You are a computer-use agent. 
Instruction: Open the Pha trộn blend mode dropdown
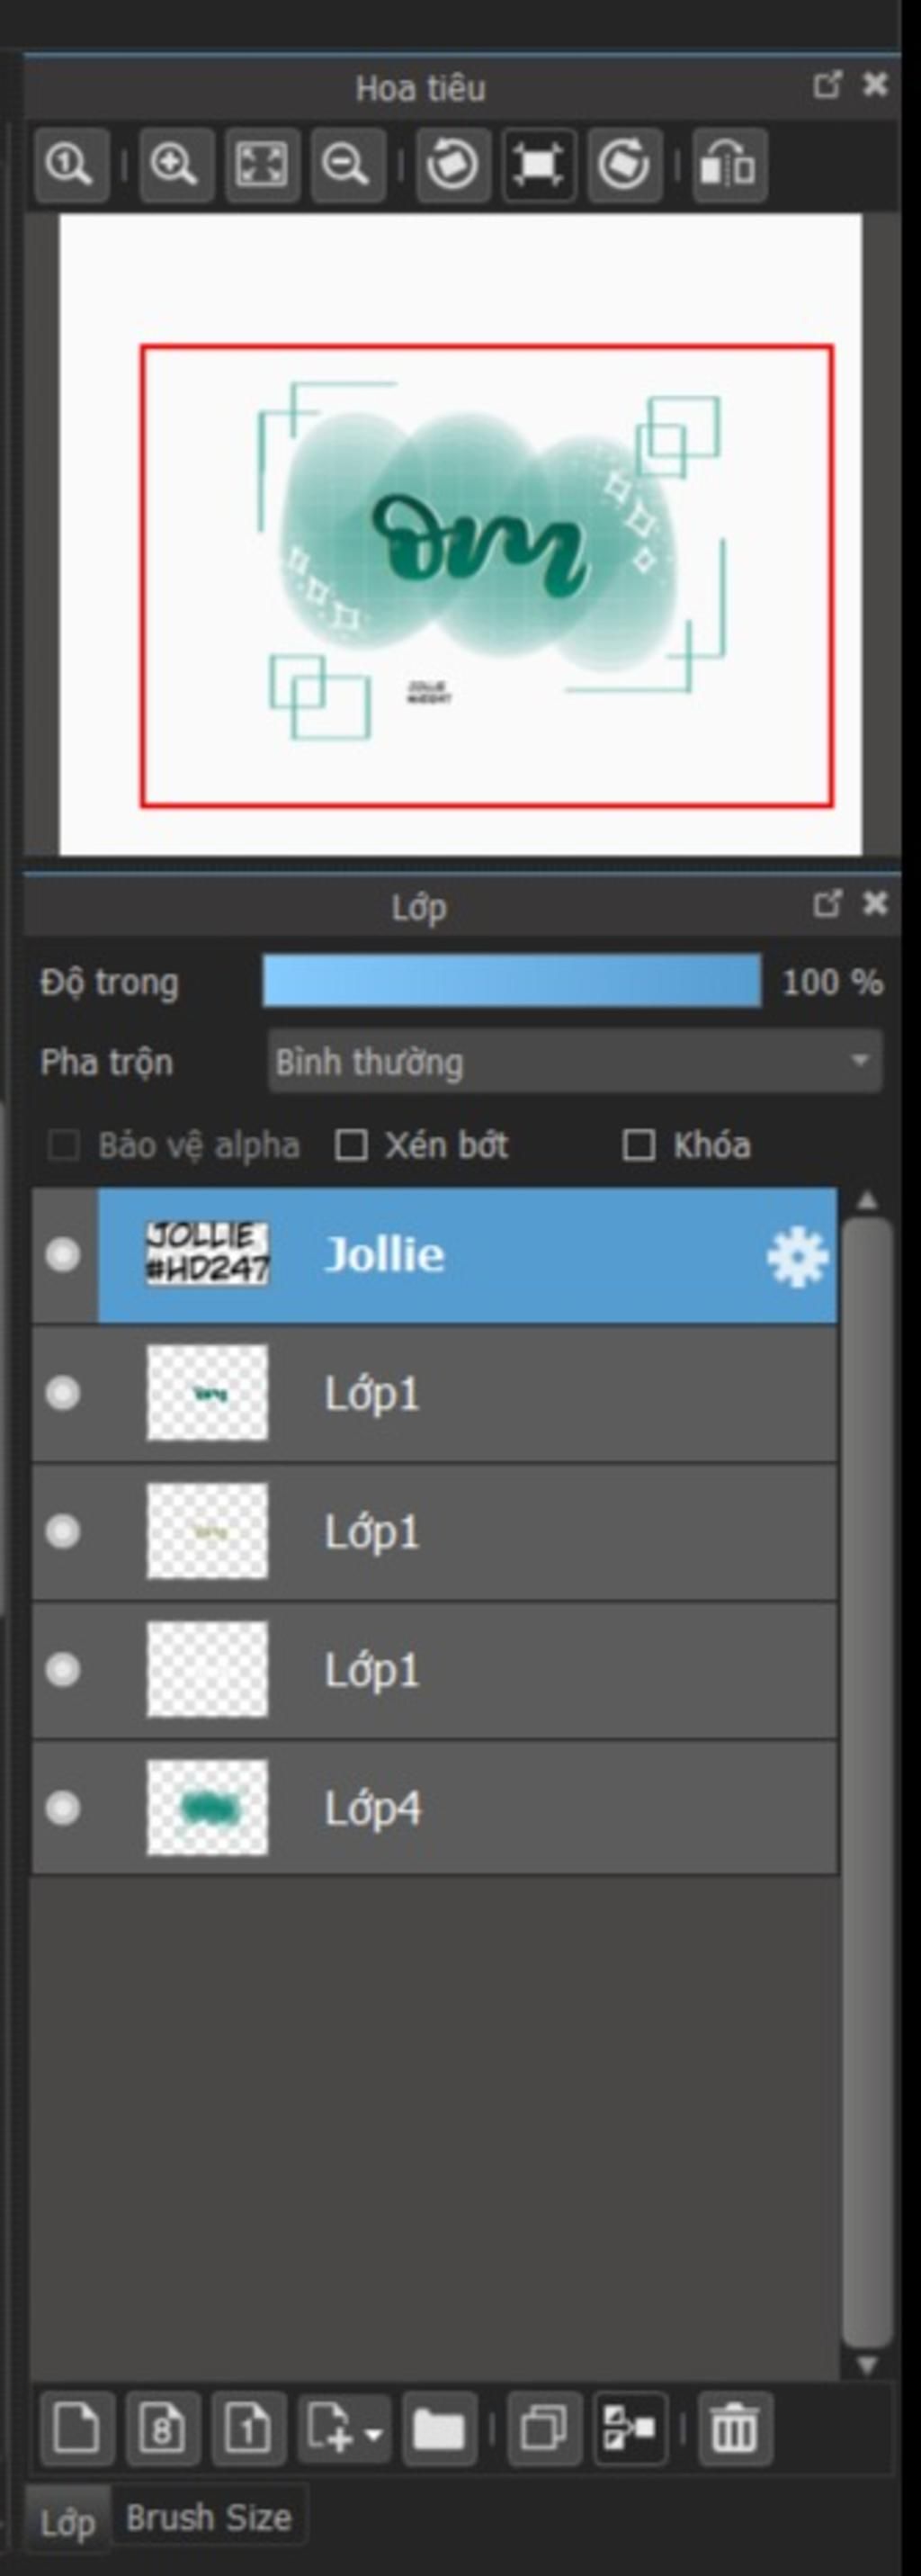tap(574, 1061)
